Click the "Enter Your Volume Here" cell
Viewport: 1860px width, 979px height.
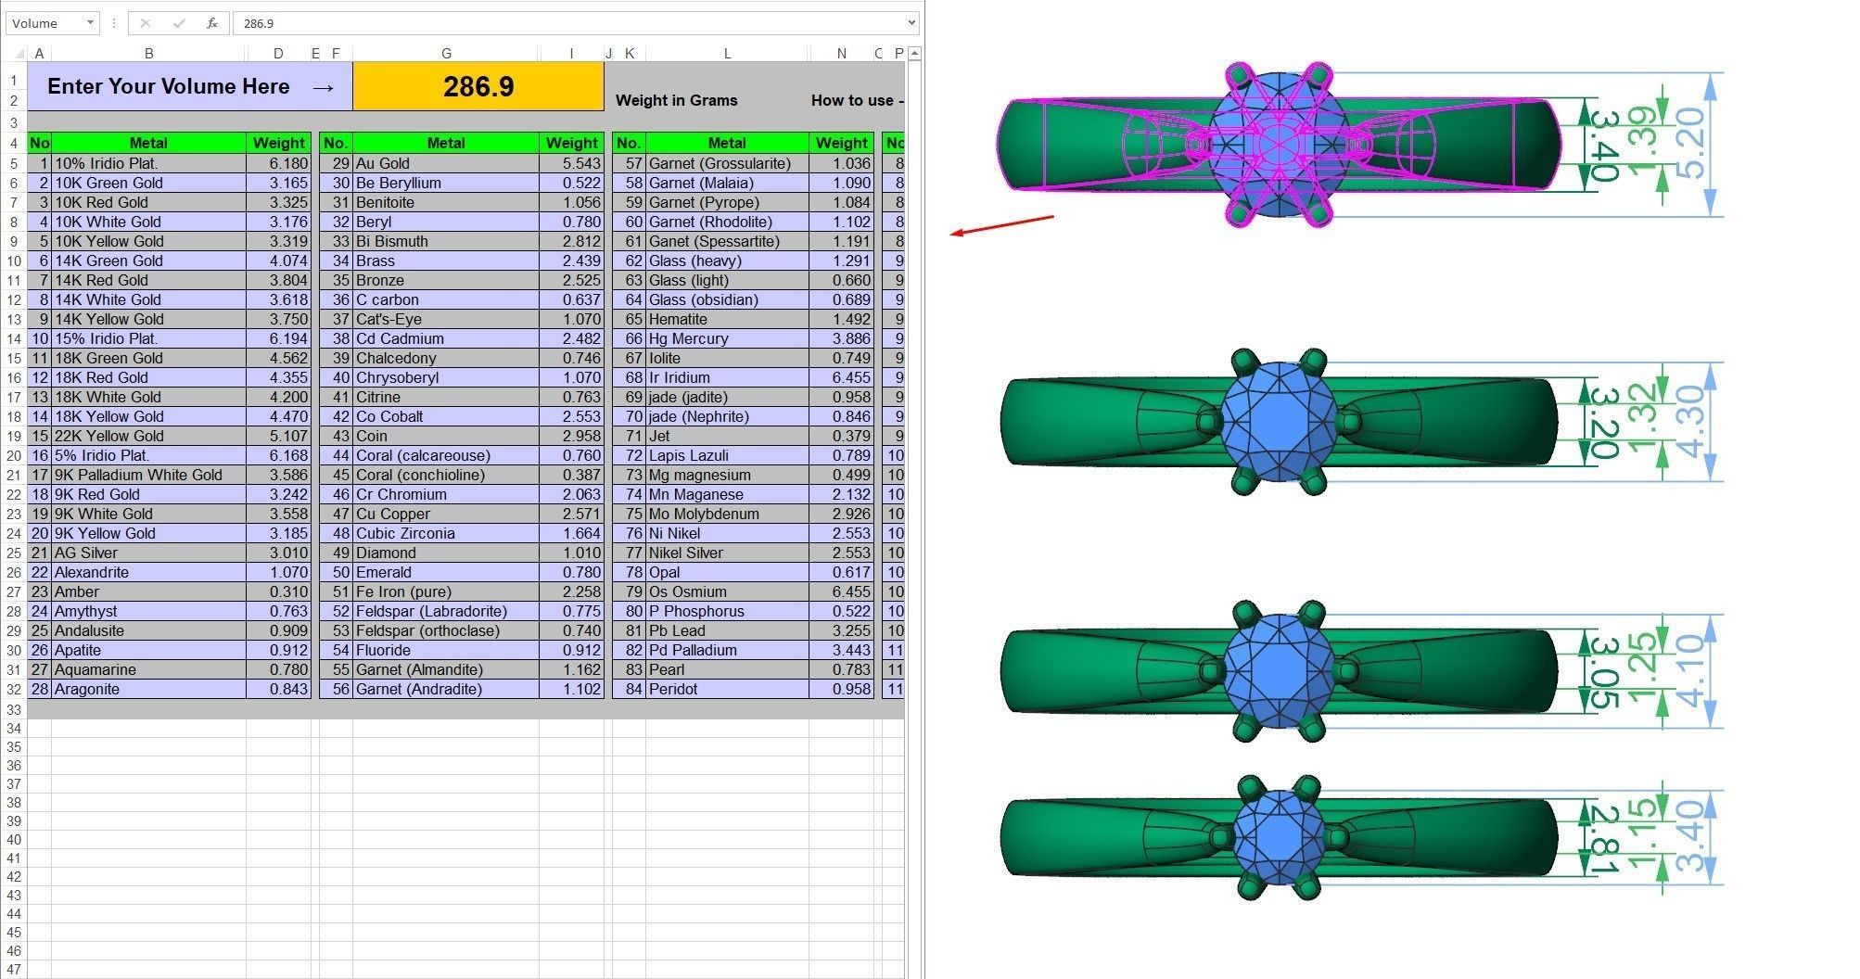[190, 86]
